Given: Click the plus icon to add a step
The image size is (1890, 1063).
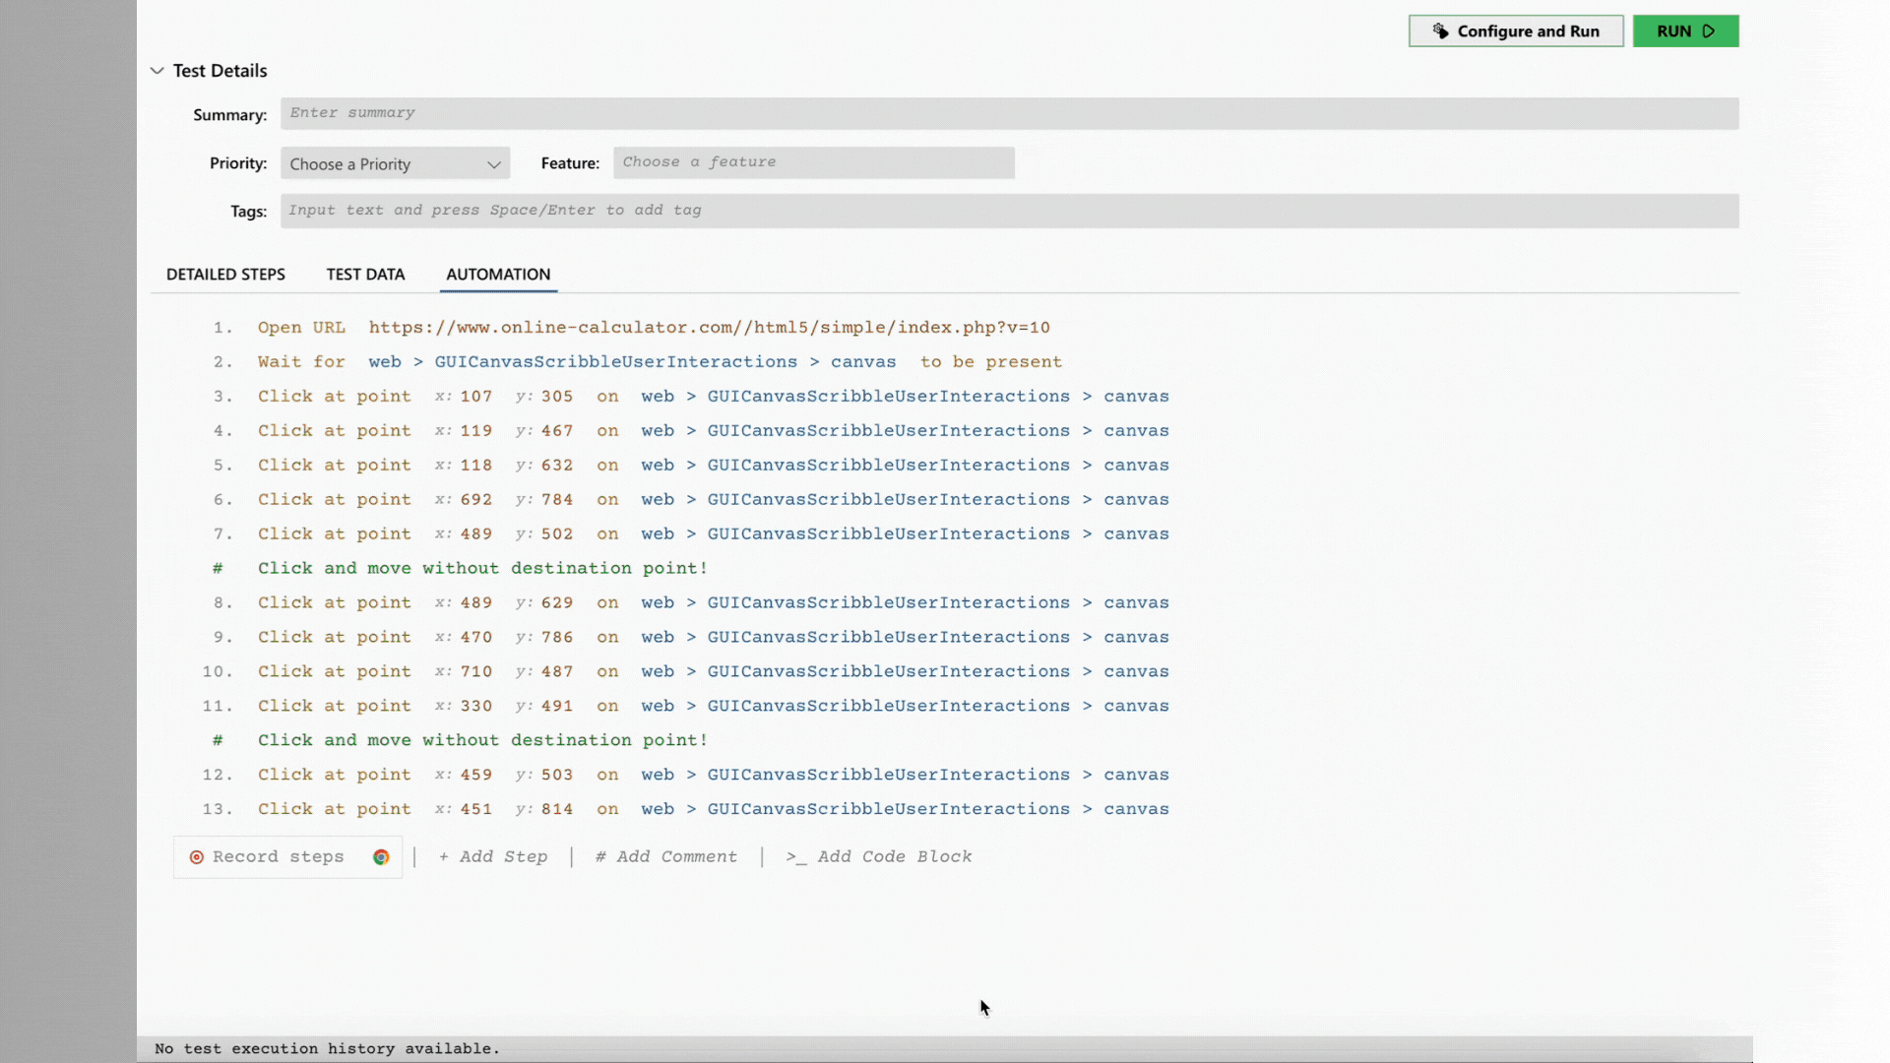Looking at the screenshot, I should coord(445,856).
